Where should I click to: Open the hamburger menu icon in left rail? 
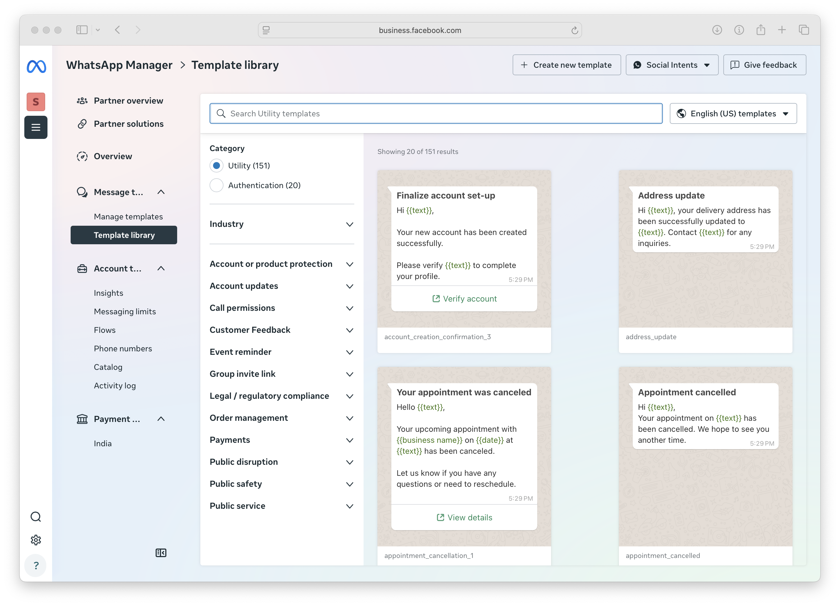(x=36, y=127)
